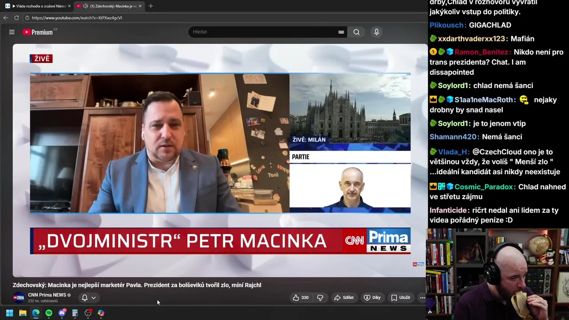This screenshot has height=320, width=569.
Task: Click the streamer webcam overlay
Action: pos(497,274)
